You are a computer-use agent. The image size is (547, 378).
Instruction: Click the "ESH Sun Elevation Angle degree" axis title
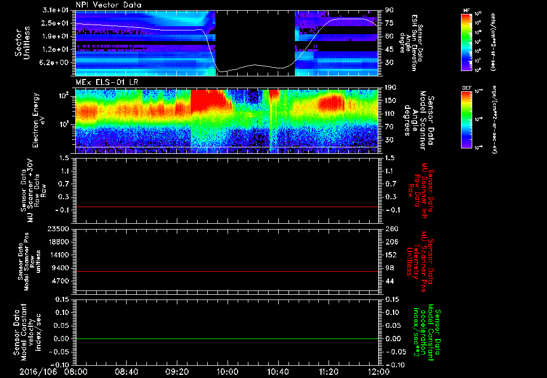click(411, 43)
